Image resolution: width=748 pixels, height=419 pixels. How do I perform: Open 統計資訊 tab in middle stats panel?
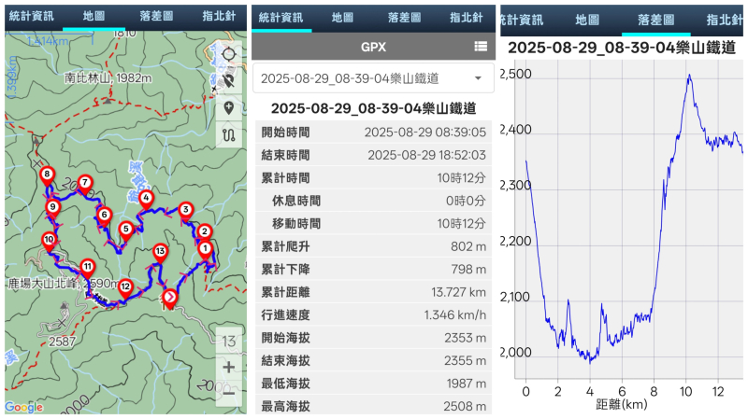[281, 18]
